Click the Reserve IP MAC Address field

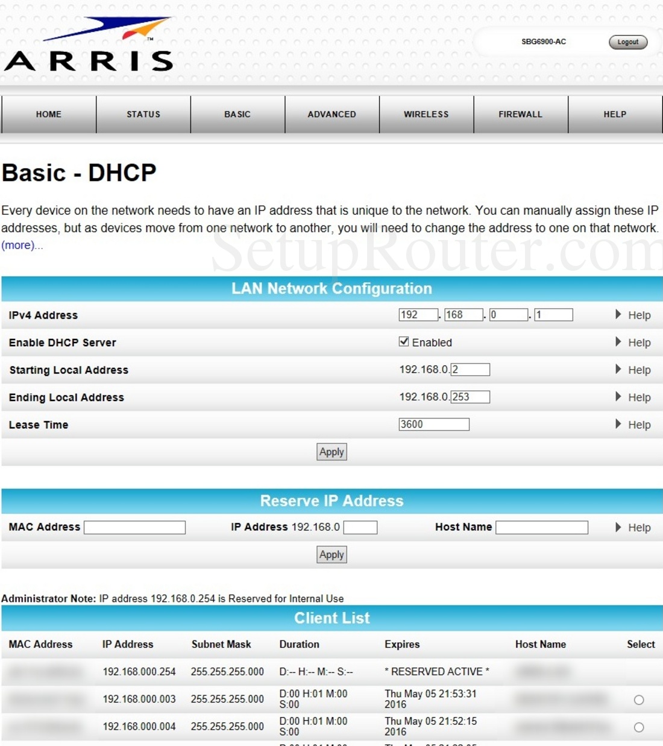[134, 527]
